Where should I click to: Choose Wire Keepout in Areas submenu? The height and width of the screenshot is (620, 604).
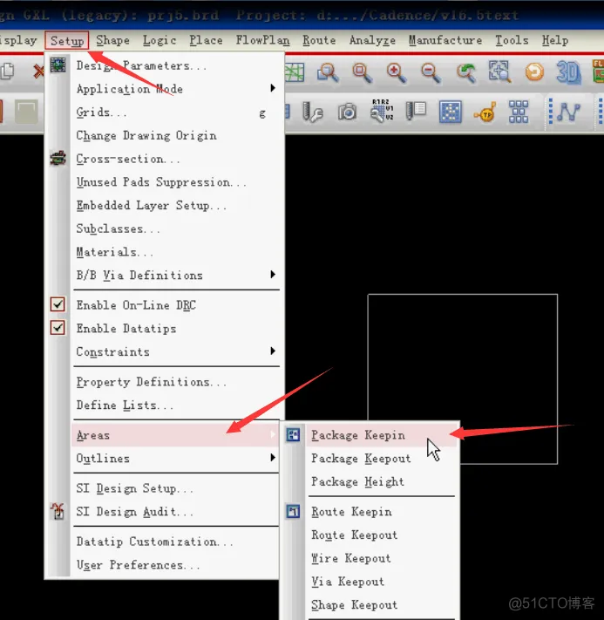(381, 558)
